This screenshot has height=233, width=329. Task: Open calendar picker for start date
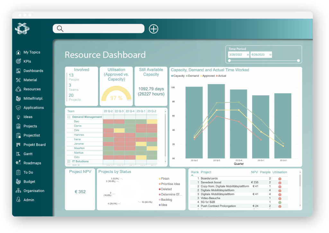[x=248, y=55]
